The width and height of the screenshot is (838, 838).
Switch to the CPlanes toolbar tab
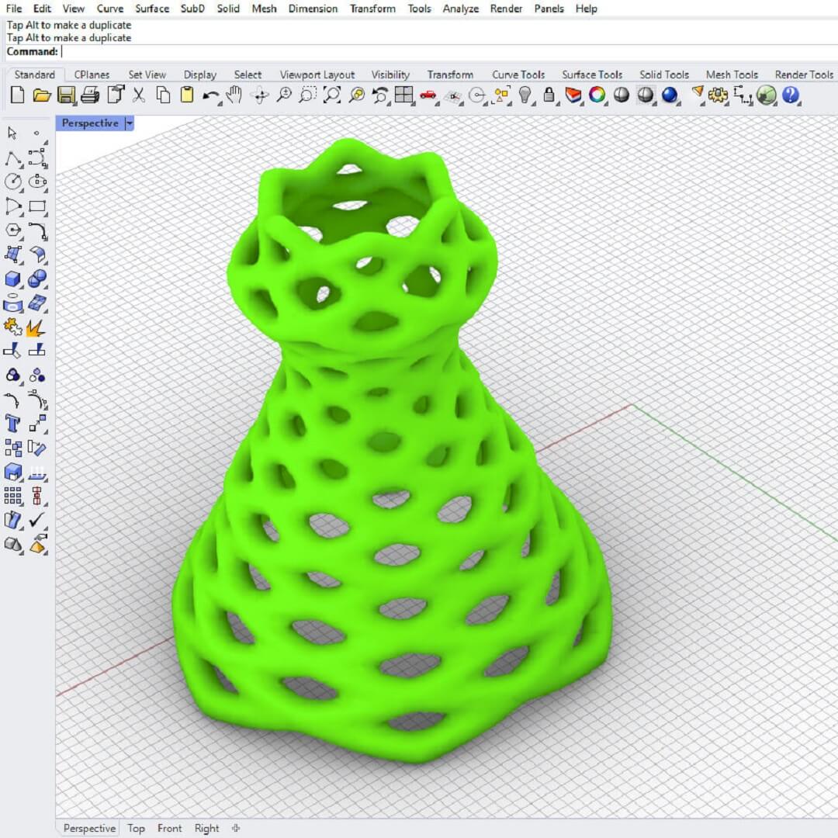pyautogui.click(x=92, y=74)
